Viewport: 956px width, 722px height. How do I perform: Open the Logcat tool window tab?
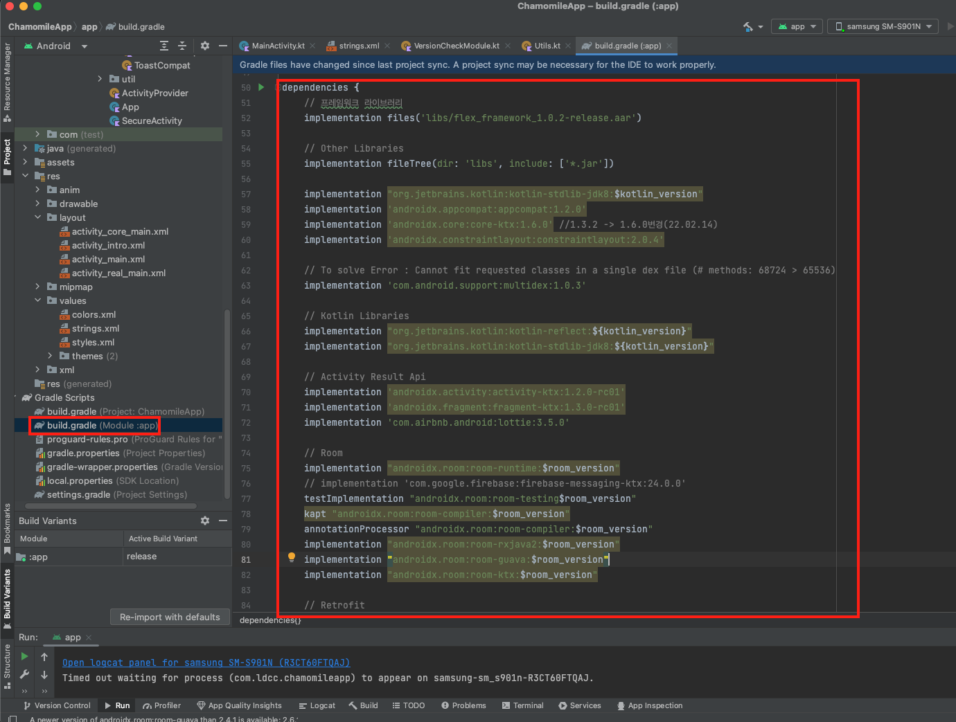(317, 705)
